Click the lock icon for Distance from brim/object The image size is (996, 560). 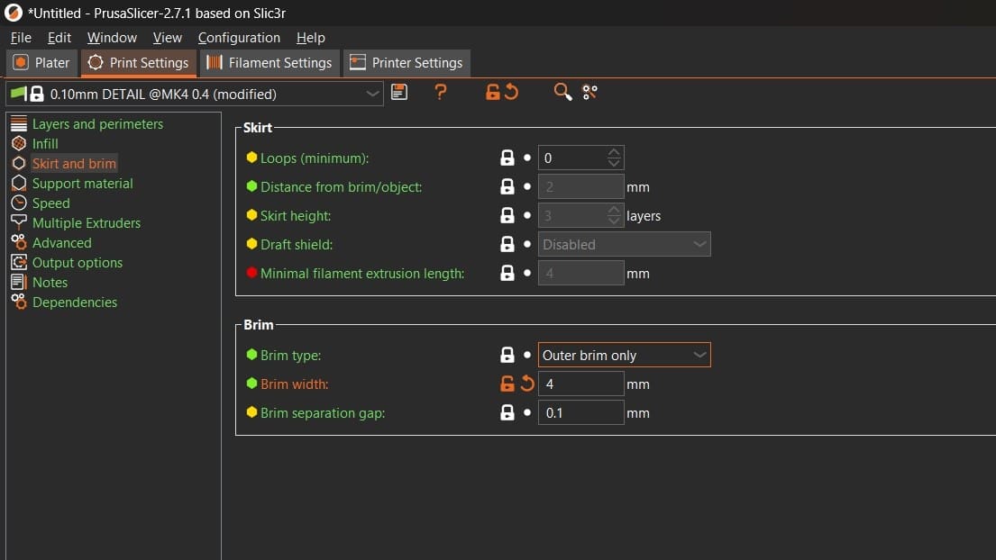[507, 186]
